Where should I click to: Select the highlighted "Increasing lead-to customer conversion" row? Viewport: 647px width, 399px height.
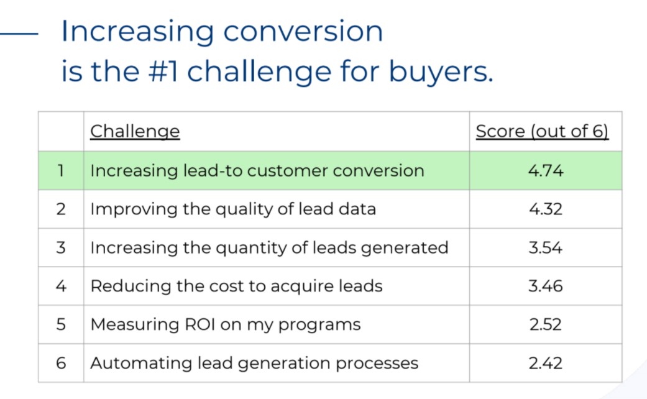(x=257, y=170)
